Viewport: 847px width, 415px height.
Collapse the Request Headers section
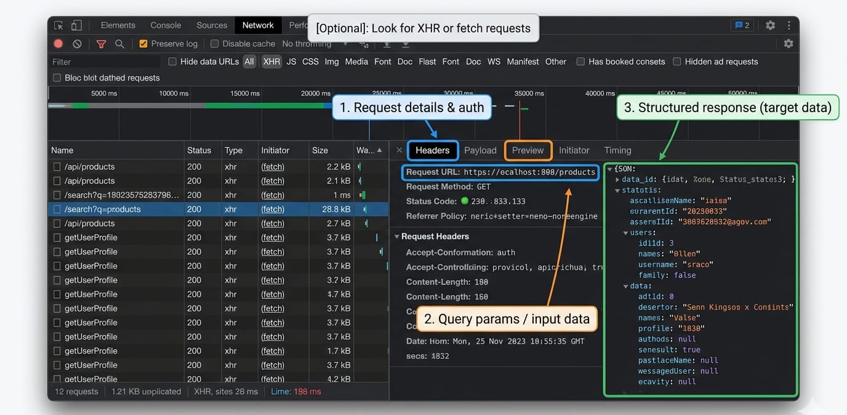397,236
